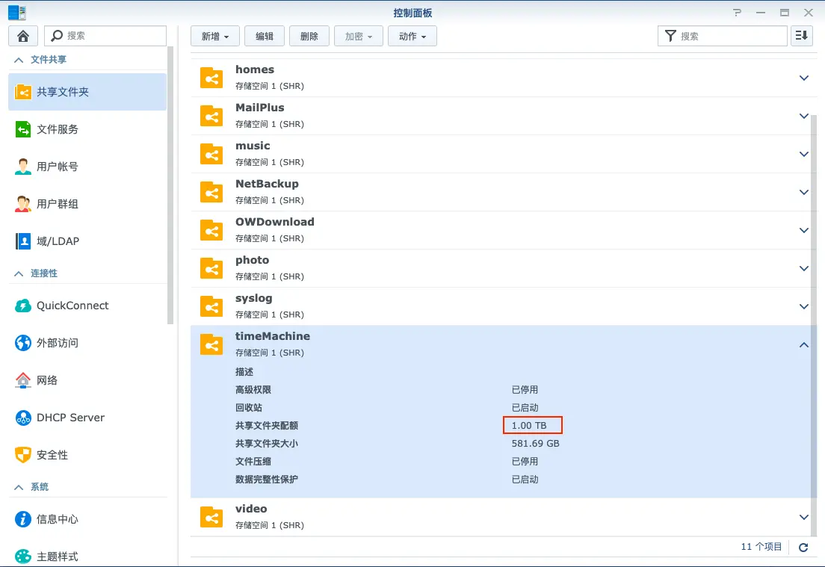Collapse the 连接性 section
Viewport: 825px width, 567px height.
(19, 273)
